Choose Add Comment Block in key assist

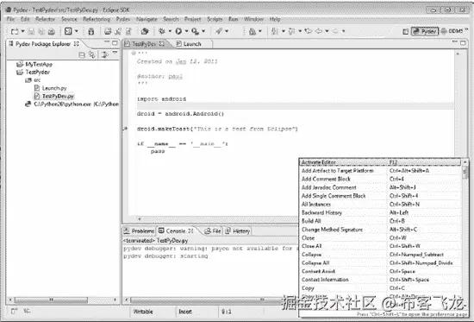click(x=380, y=179)
